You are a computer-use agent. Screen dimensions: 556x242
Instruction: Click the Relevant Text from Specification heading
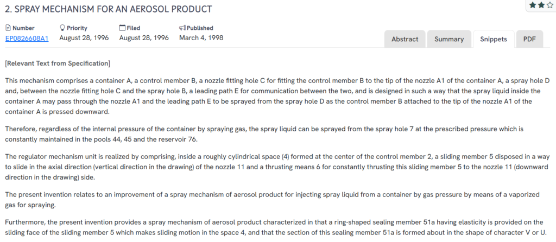coord(58,63)
